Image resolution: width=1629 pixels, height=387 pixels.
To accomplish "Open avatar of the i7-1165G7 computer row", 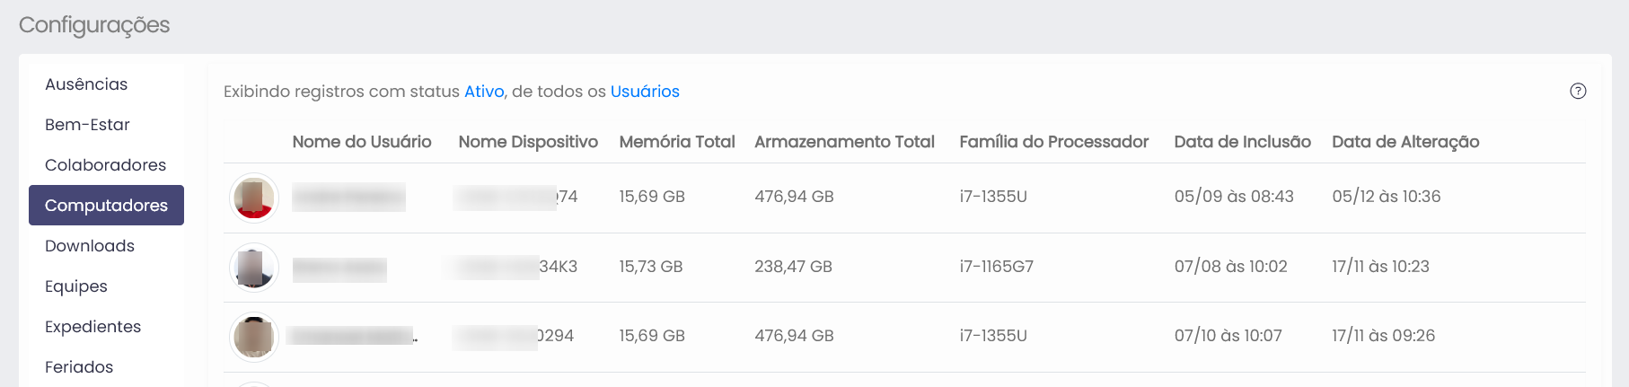I will pyautogui.click(x=254, y=268).
